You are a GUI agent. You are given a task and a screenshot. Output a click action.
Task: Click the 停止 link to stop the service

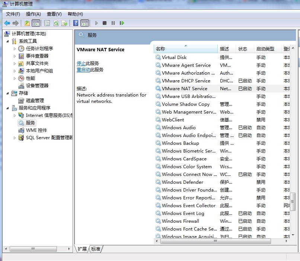[x=81, y=63]
